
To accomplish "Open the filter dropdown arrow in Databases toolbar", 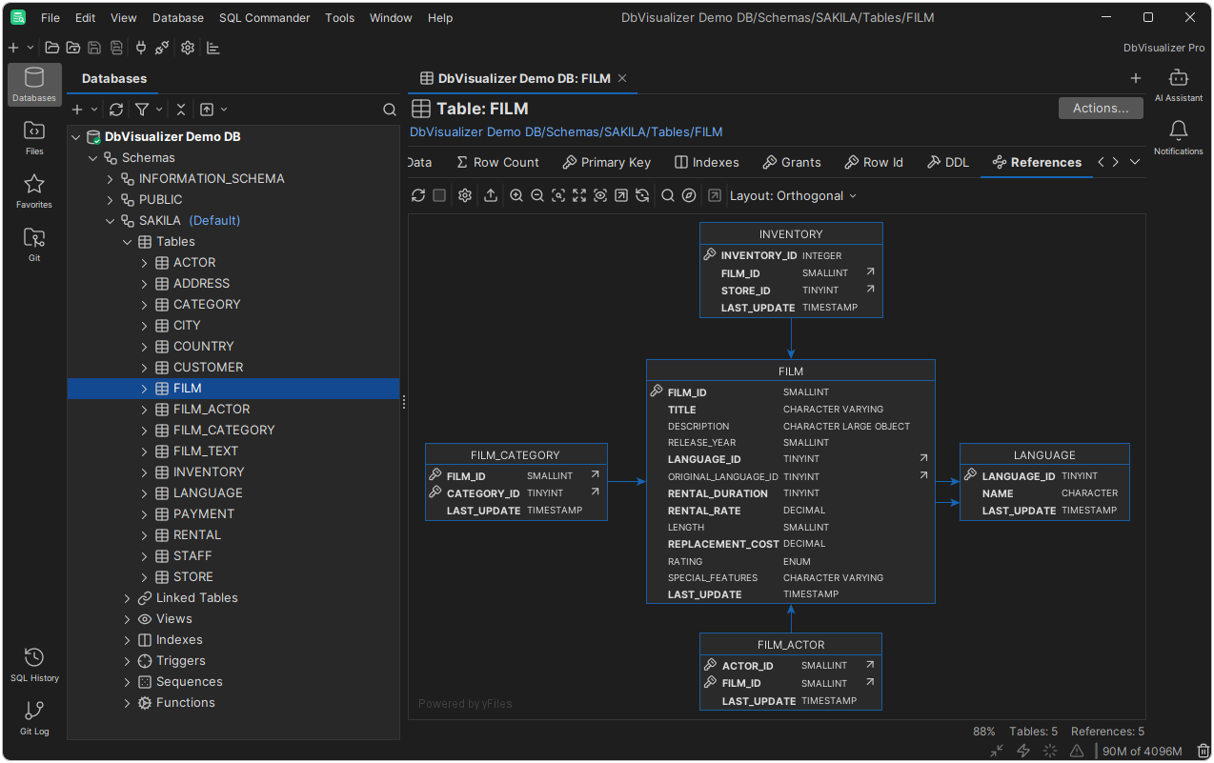I will (159, 110).
